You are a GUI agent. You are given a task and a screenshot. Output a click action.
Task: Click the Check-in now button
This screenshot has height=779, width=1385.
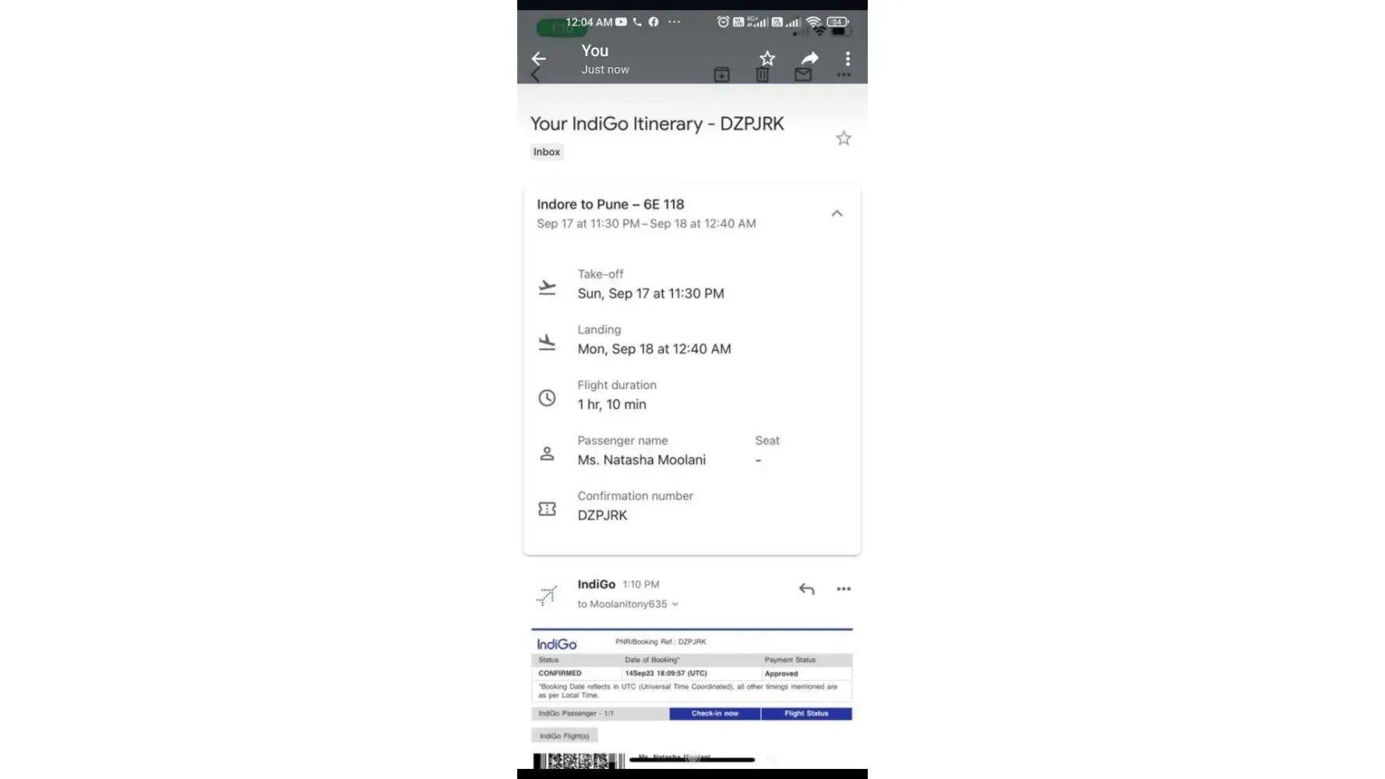pyautogui.click(x=715, y=714)
